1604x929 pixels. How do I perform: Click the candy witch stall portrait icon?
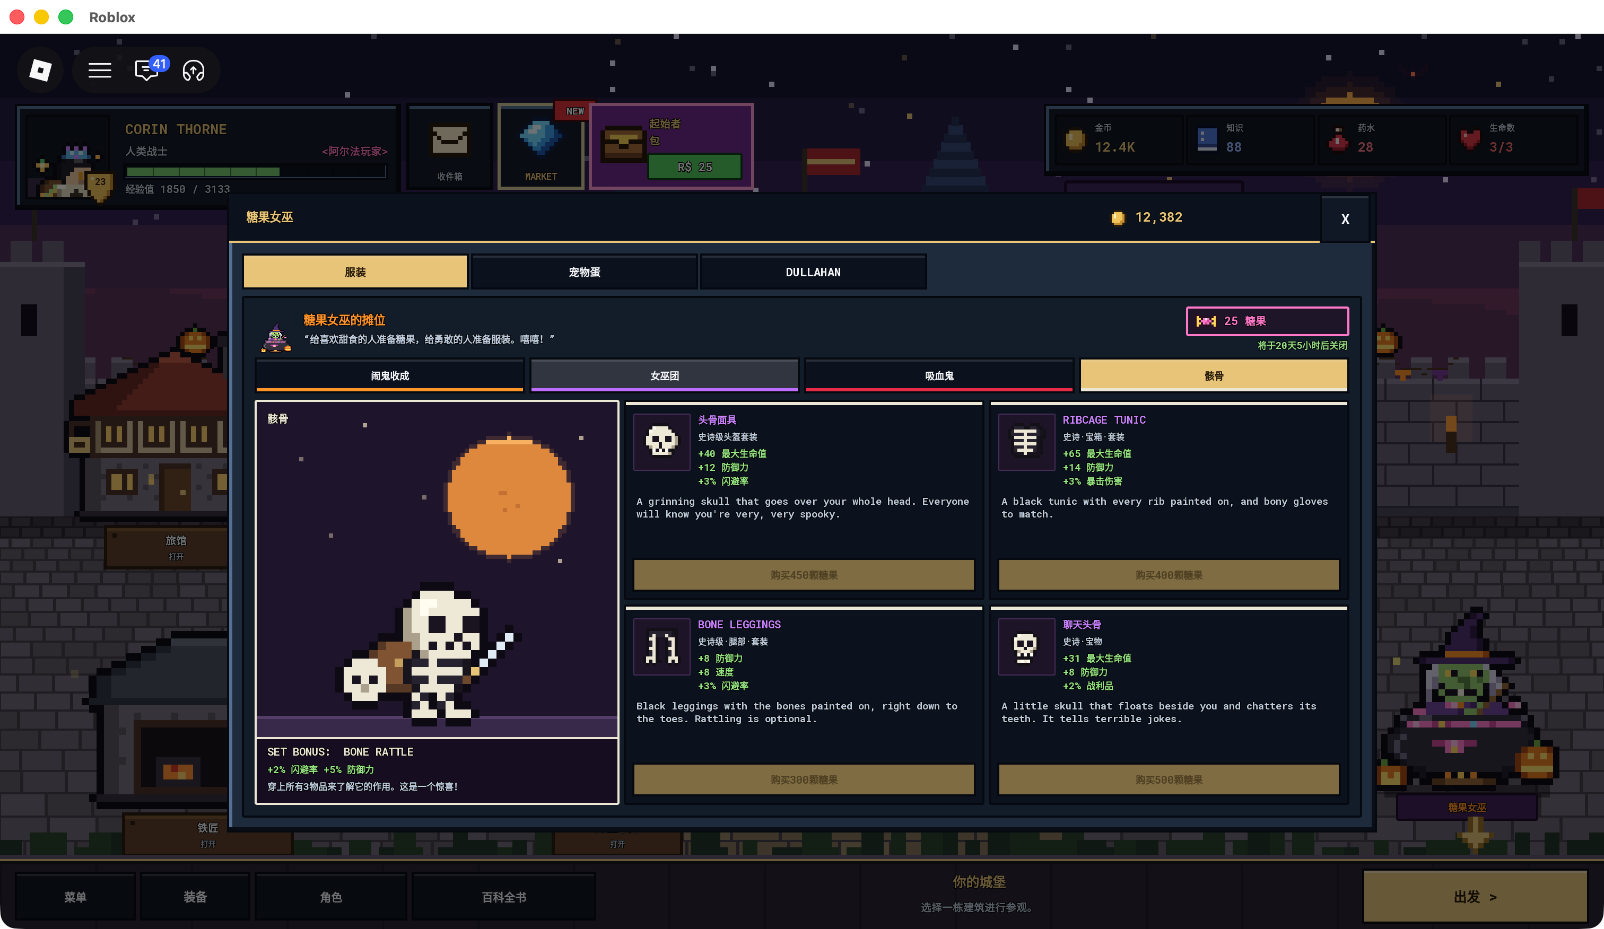pos(276,338)
